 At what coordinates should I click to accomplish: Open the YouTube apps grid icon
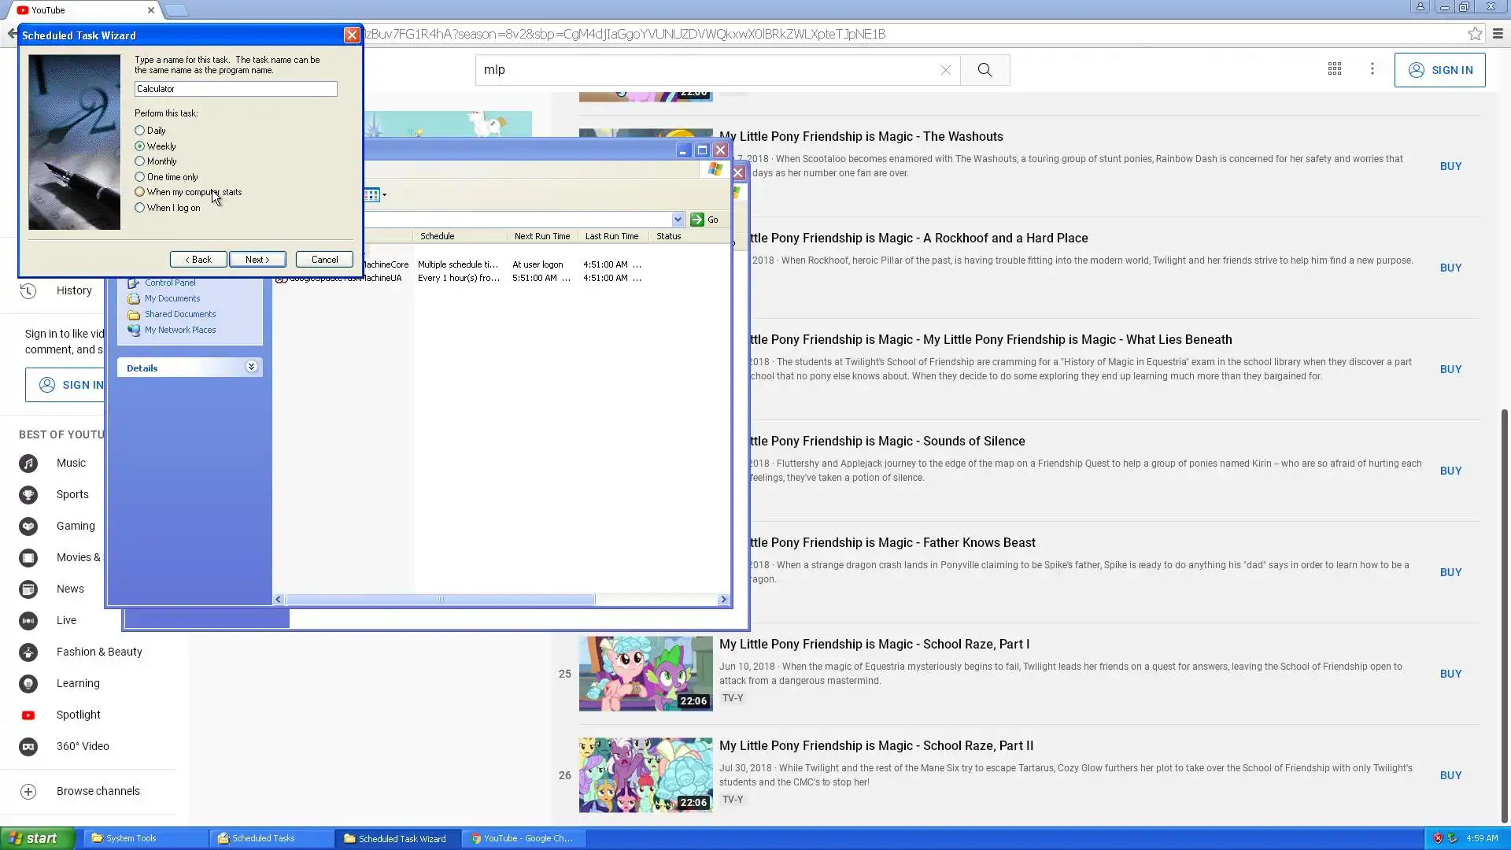[x=1335, y=69]
